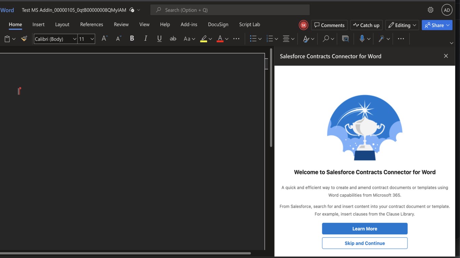460x258 pixels.
Task: Start dictation with the microphone icon
Action: pyautogui.click(x=362, y=39)
